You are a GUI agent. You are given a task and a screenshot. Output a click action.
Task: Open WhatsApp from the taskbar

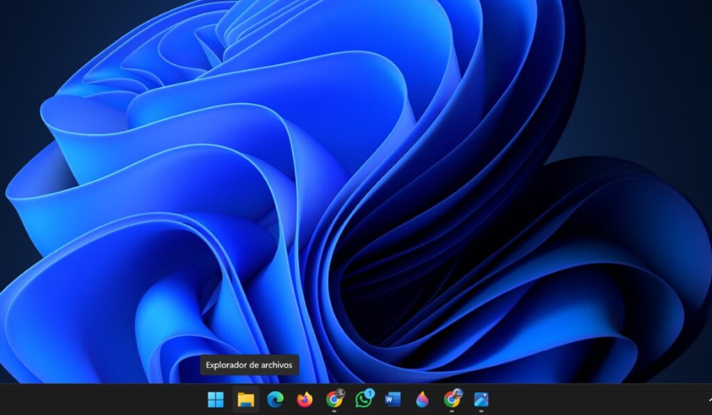click(x=363, y=400)
